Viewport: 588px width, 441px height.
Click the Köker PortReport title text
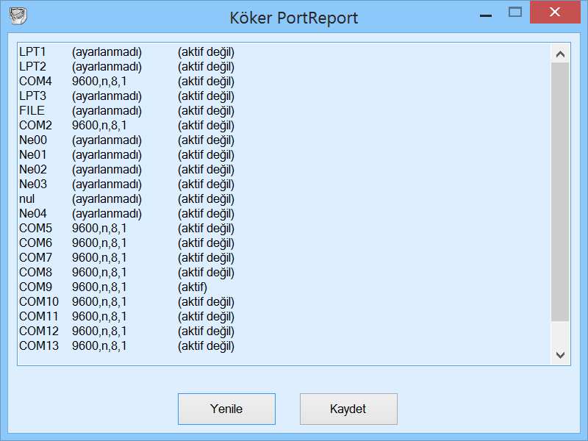tap(293, 17)
